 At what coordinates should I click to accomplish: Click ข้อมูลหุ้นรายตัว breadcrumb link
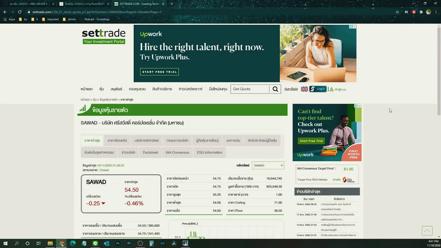108,100
